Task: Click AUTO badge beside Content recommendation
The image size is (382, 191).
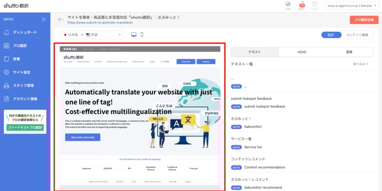Action: click(236, 167)
